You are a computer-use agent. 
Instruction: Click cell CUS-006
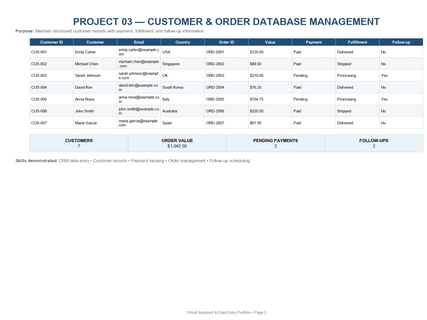pyautogui.click(x=52, y=111)
